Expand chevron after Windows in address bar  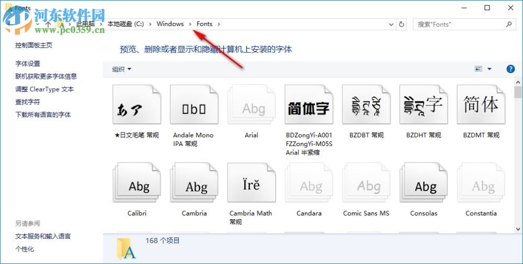(190, 25)
